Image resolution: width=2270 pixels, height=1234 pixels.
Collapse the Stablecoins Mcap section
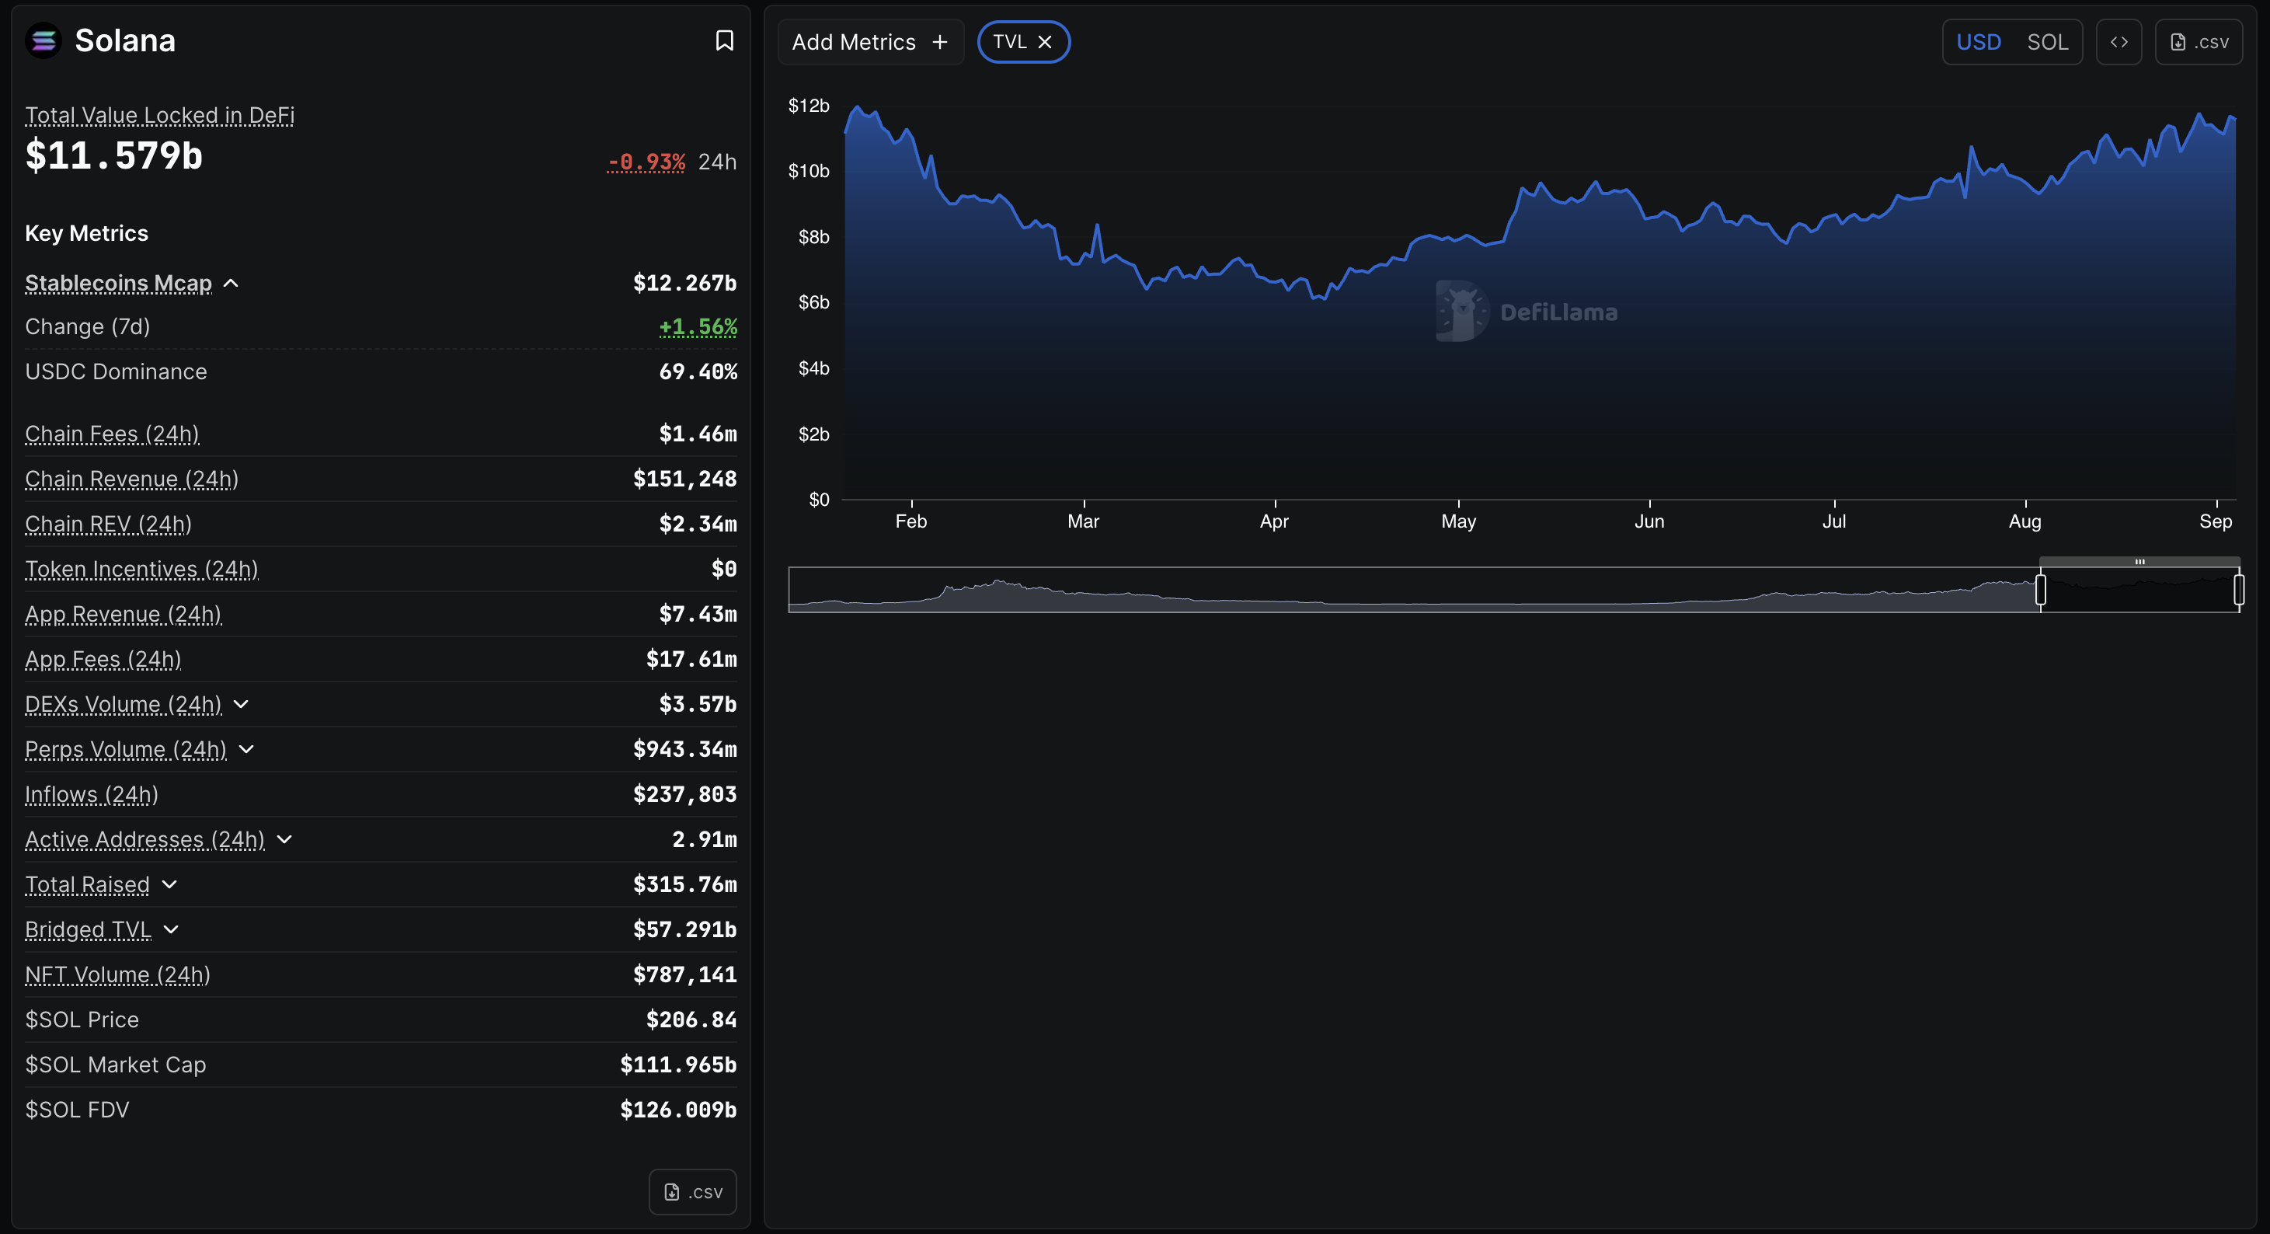(231, 283)
